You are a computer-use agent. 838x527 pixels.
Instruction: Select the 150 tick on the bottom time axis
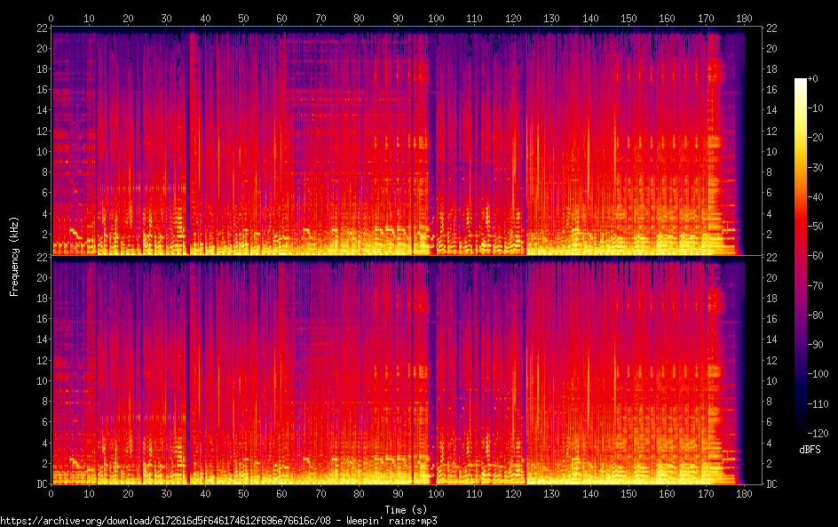pos(628,493)
